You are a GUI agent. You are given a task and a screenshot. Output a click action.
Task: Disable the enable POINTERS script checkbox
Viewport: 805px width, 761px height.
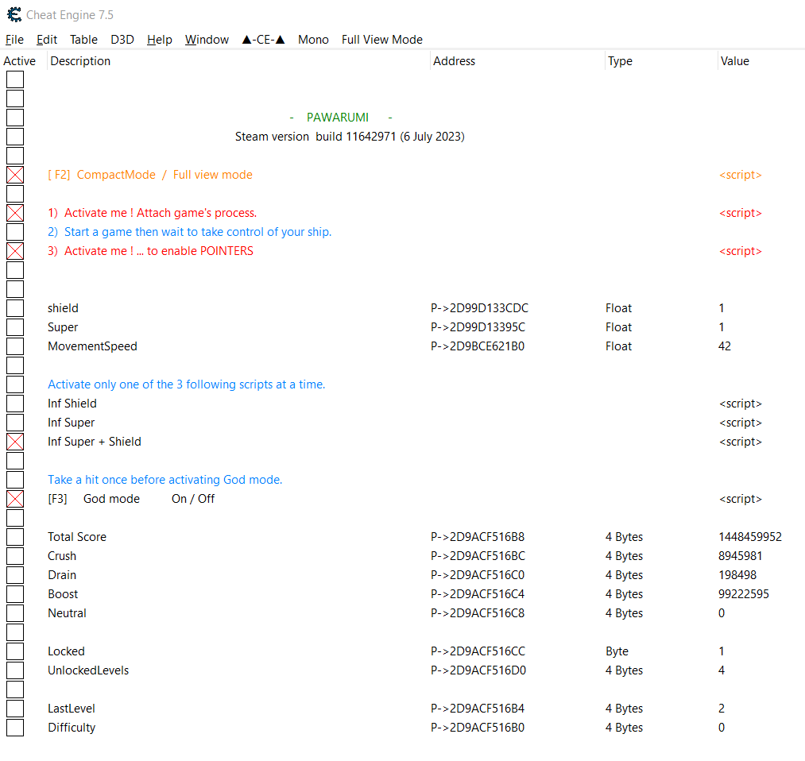click(15, 251)
